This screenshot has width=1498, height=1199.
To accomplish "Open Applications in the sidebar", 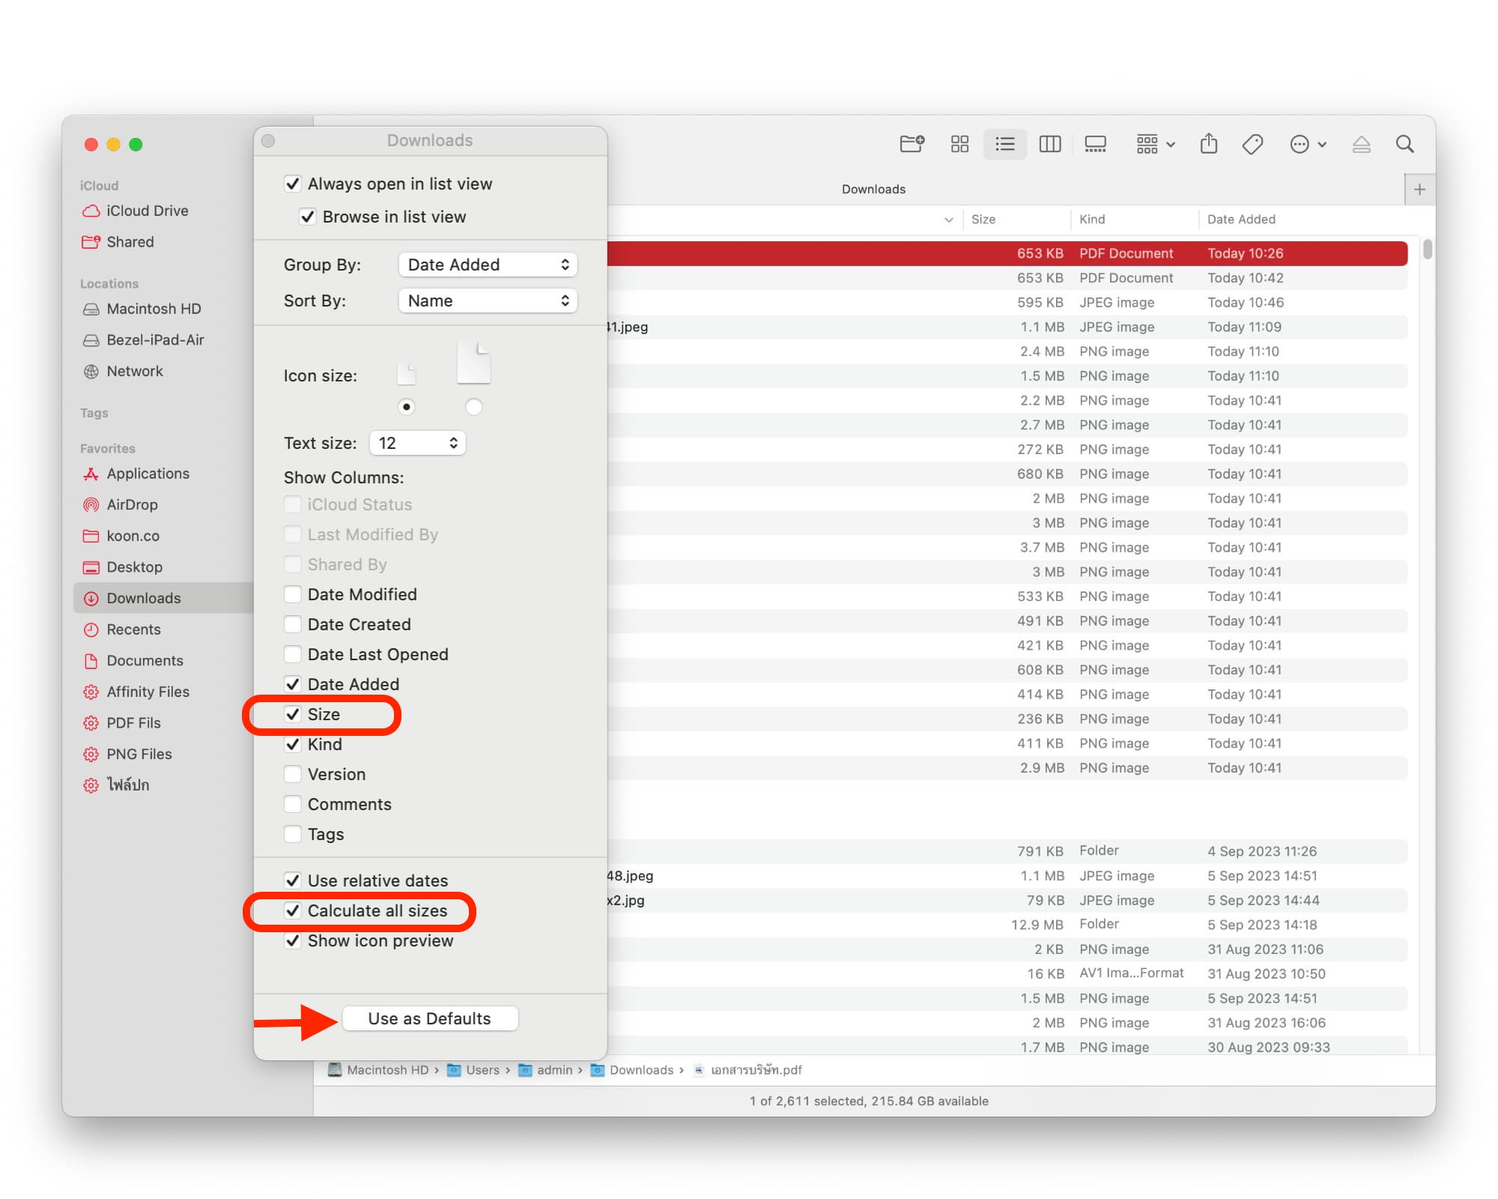I will tap(148, 474).
